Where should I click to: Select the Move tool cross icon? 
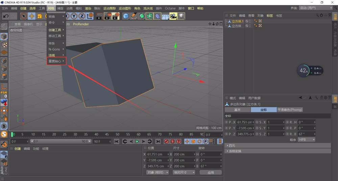click(x=31, y=16)
